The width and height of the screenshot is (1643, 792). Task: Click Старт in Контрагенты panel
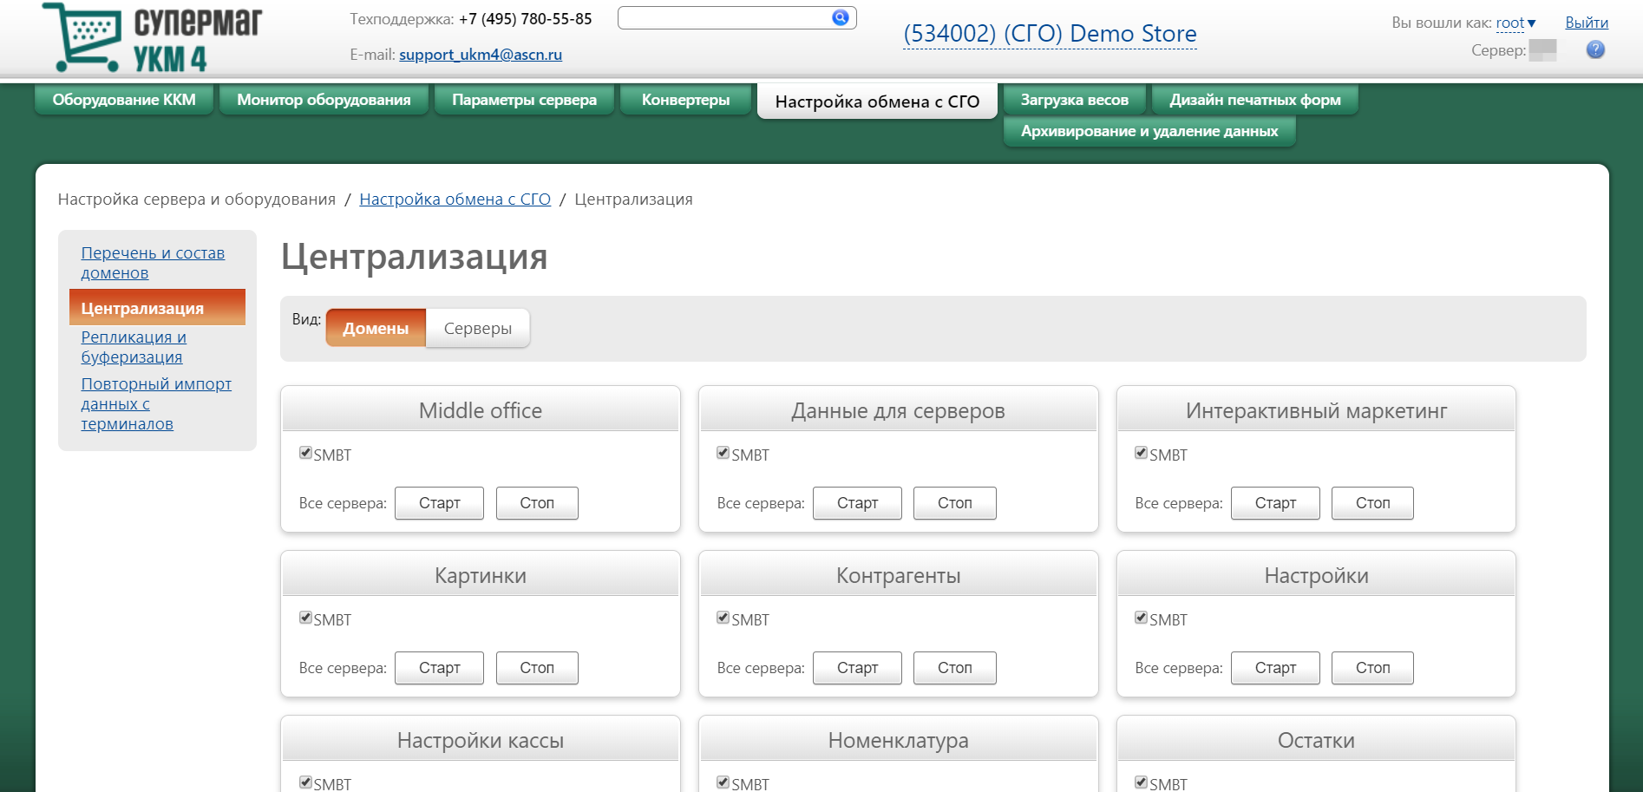click(857, 668)
